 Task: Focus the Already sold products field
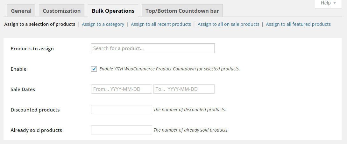click(121, 130)
